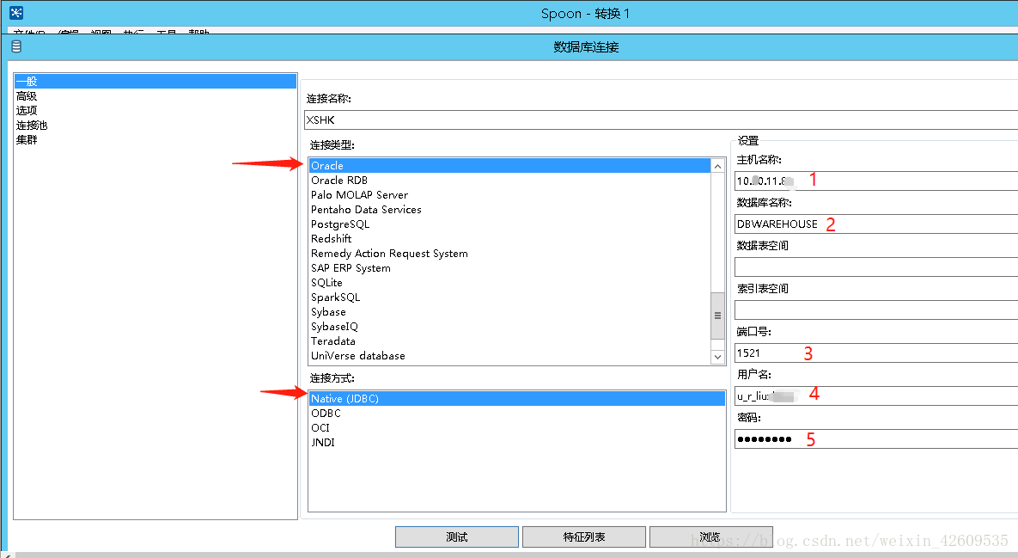The width and height of the screenshot is (1018, 558).
Task: Choose Redshift connection type
Action: click(331, 239)
